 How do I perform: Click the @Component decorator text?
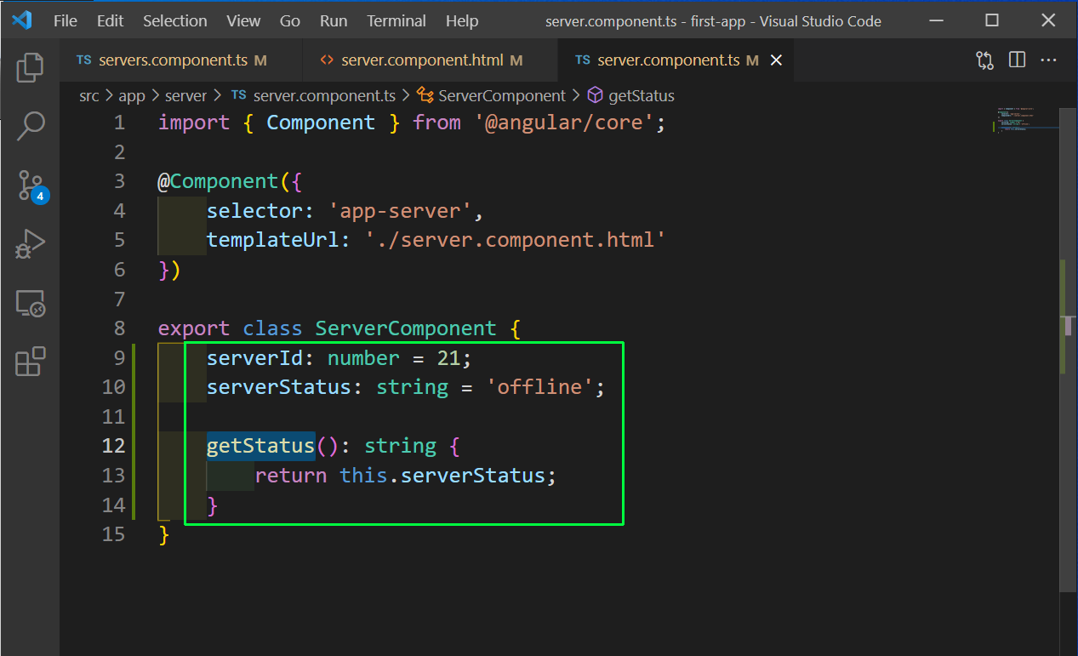218,181
